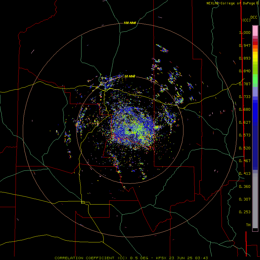This screenshot has height=260, width=260.
Task: Click the 0.5 DEG elevation angle text
Action: click(139, 258)
